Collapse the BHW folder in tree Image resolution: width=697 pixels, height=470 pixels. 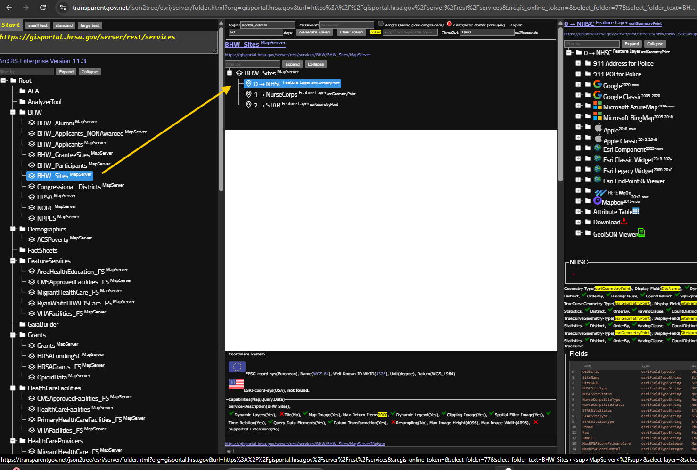tap(13, 112)
